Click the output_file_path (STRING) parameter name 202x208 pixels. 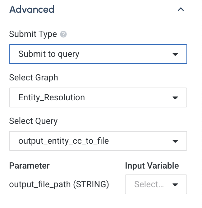pyautogui.click(x=59, y=184)
